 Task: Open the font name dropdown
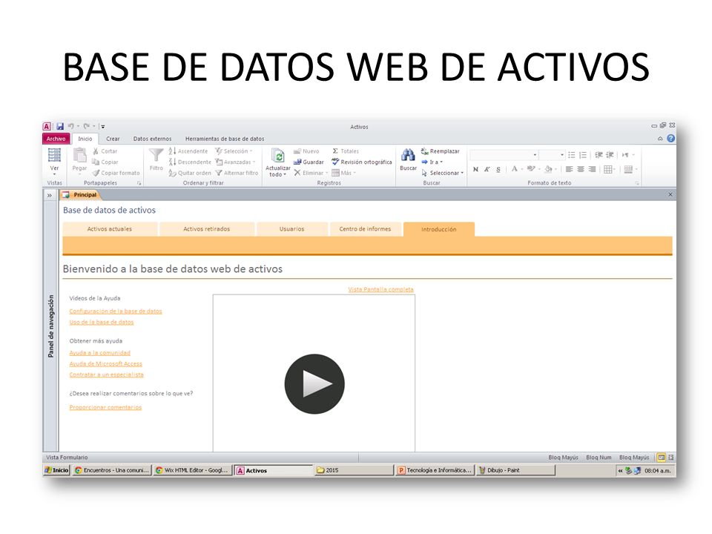tap(535, 155)
